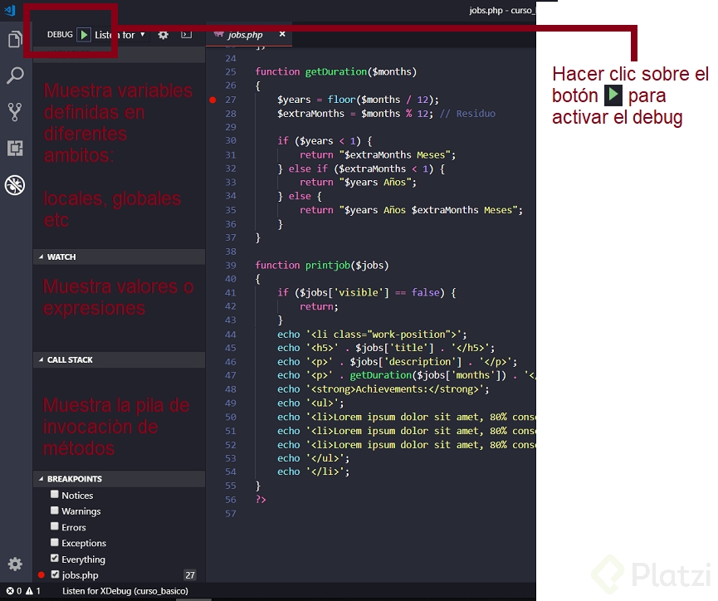The height and width of the screenshot is (601, 718).
Task: Click 'Listen for XDebug (curso_basico)' status entry
Action: [125, 591]
